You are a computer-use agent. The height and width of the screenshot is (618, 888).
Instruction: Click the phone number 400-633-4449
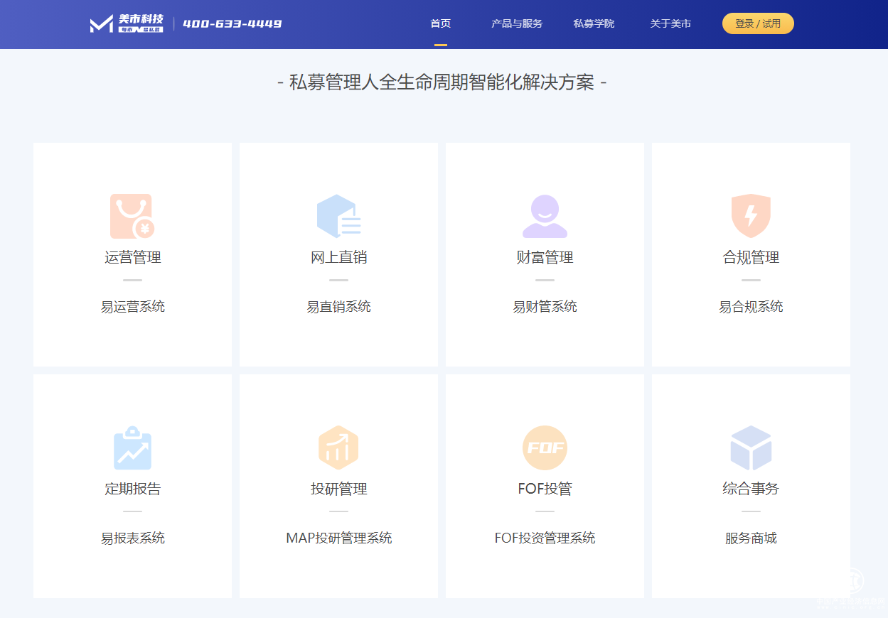pyautogui.click(x=232, y=23)
